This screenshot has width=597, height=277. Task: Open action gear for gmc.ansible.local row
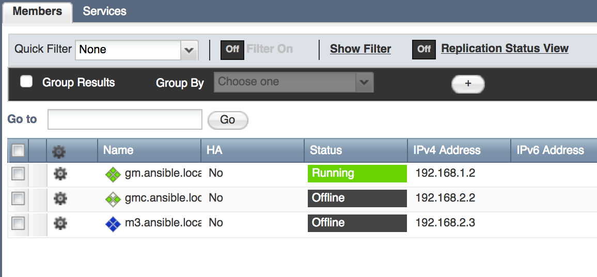(60, 198)
